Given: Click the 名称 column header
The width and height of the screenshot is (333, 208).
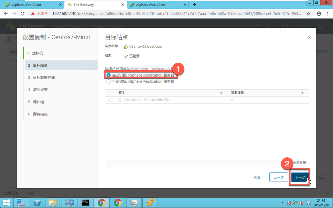Looking at the screenshot, I should (121, 93).
